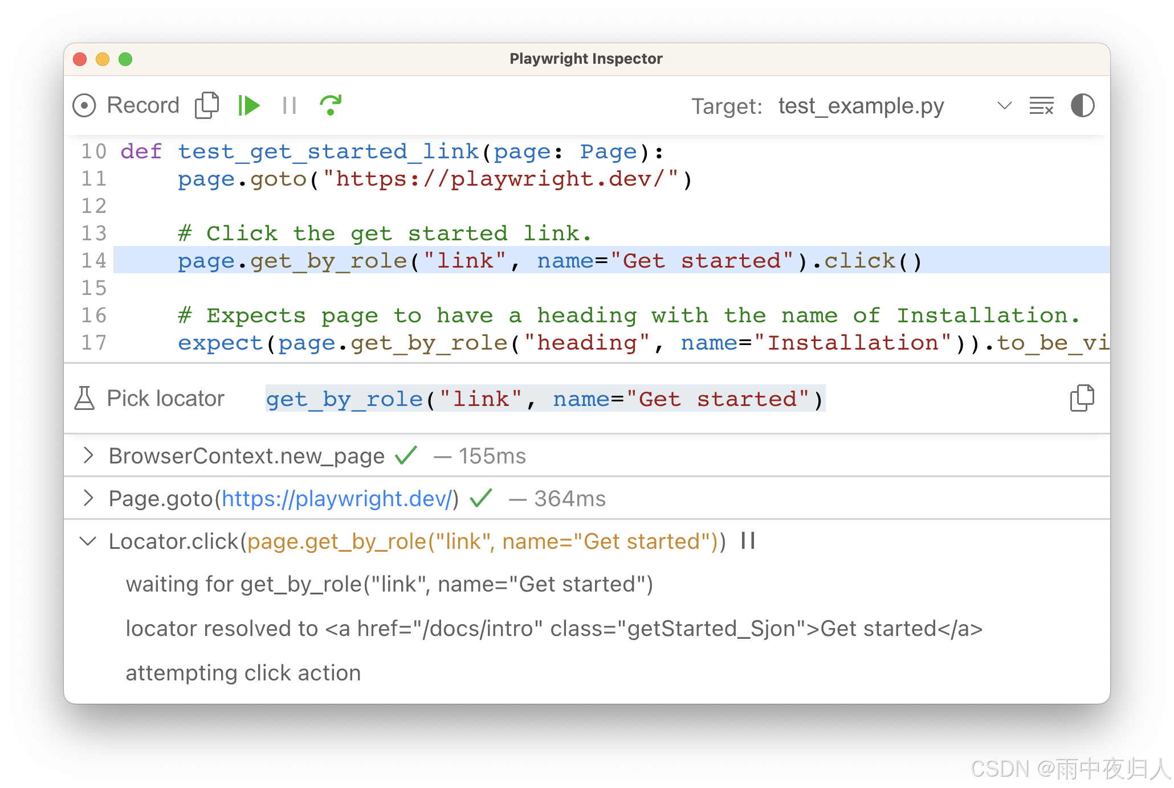Click 'waiting for get_by_role' log message
Viewport: 1174px width, 788px height.
coord(389,585)
